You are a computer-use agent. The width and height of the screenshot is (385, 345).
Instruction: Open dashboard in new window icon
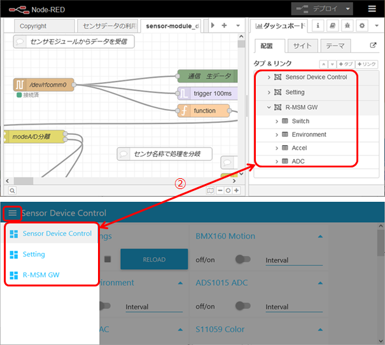[x=373, y=46]
